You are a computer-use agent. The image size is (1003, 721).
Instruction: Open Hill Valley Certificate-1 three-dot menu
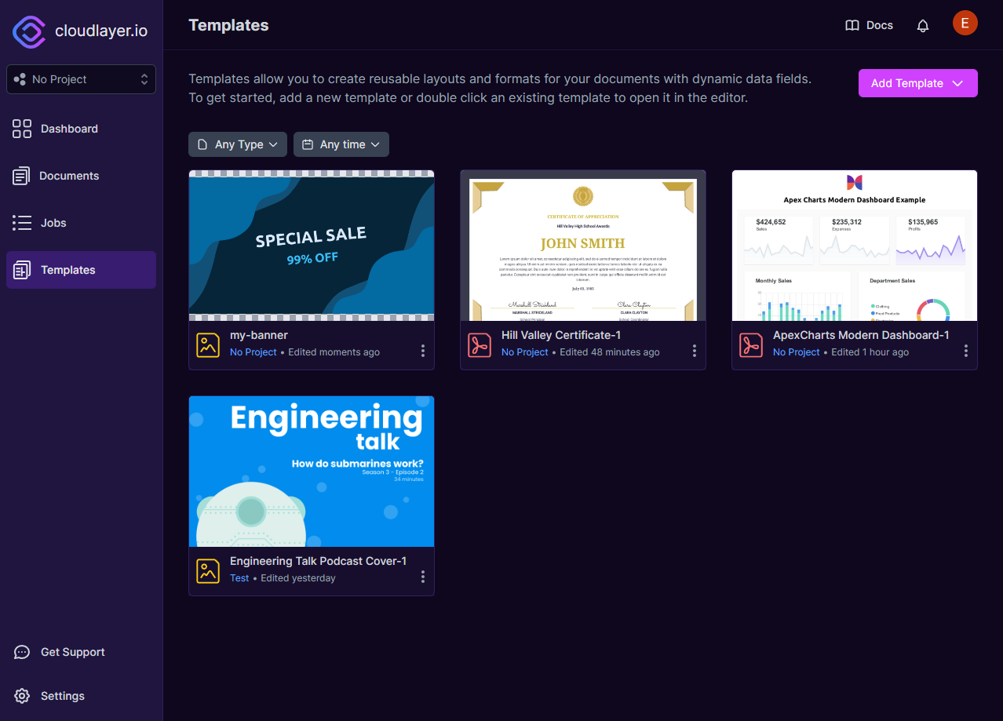click(695, 351)
